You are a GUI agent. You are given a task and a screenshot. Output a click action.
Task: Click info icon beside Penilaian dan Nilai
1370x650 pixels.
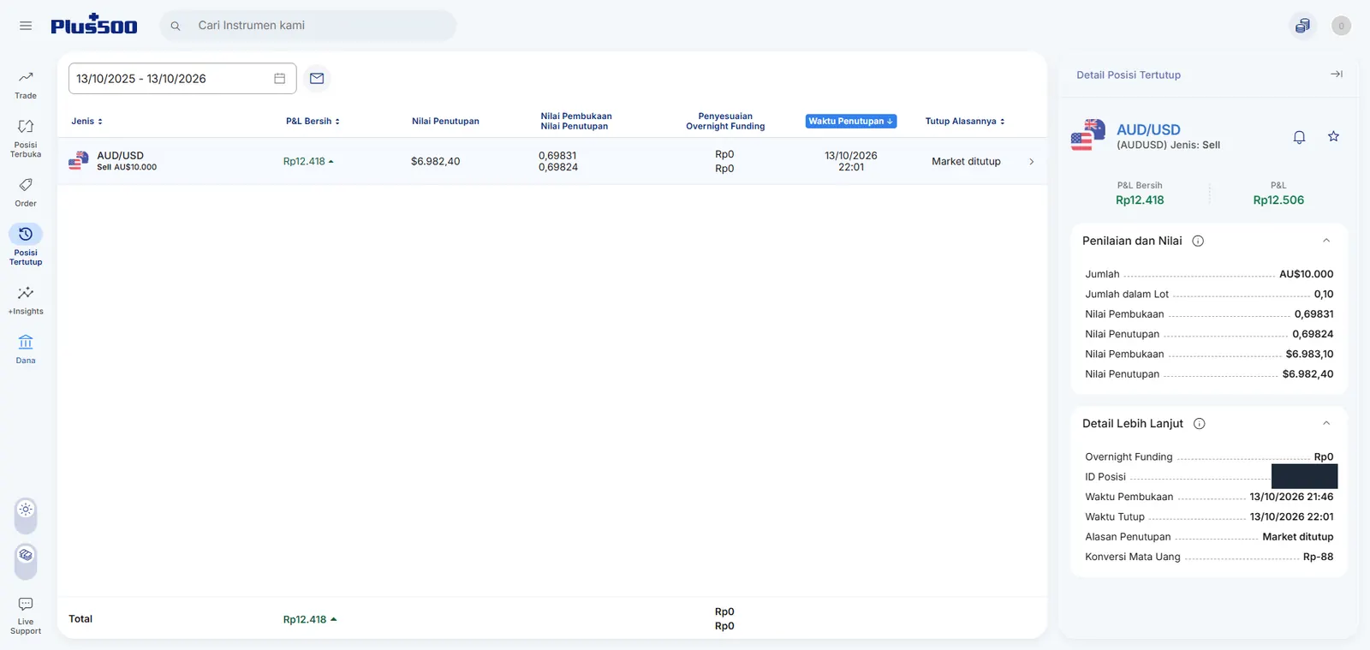(x=1198, y=241)
